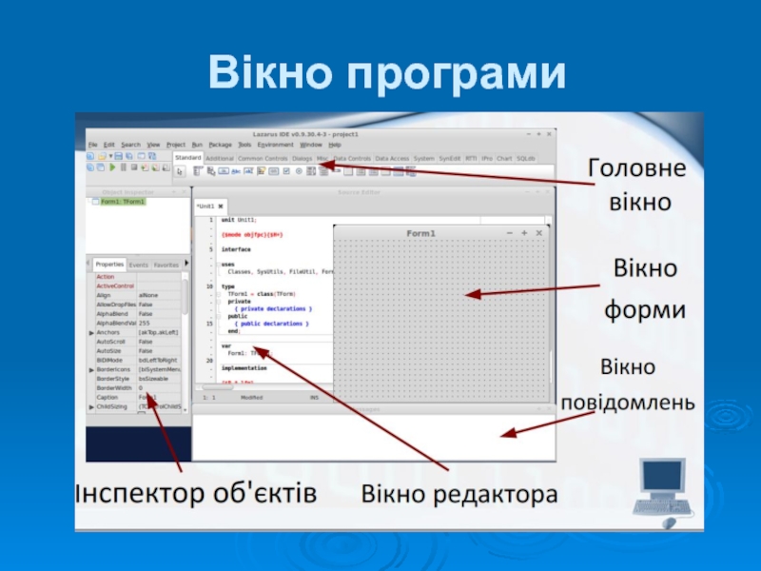The image size is (761, 571).
Task: Pick the TRadioButton component icon
Action: coord(299,171)
